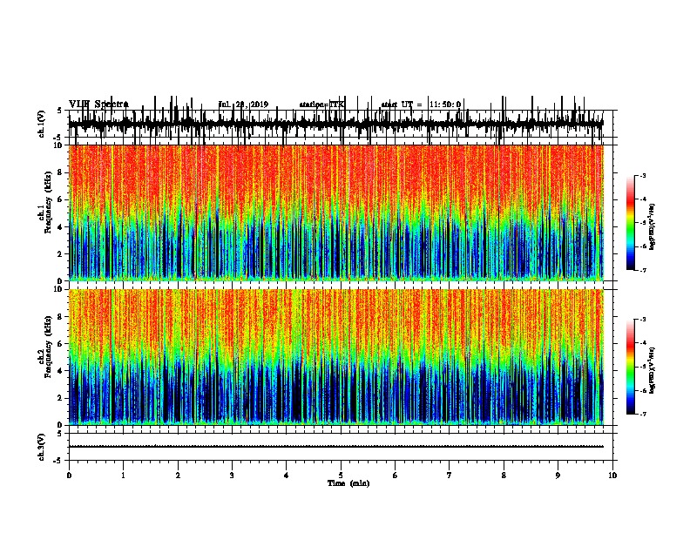690x533 pixels.
Task: Click the 'ch.1(V)' y-axis label
Action: 41,124
